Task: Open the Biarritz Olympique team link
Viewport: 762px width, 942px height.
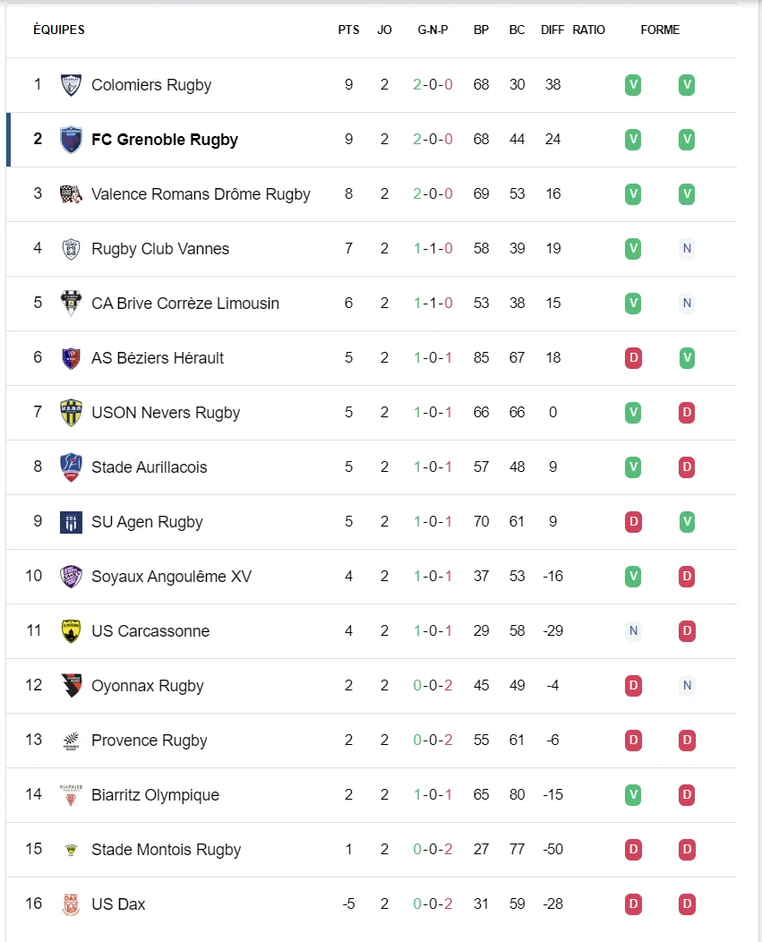Action: (155, 795)
